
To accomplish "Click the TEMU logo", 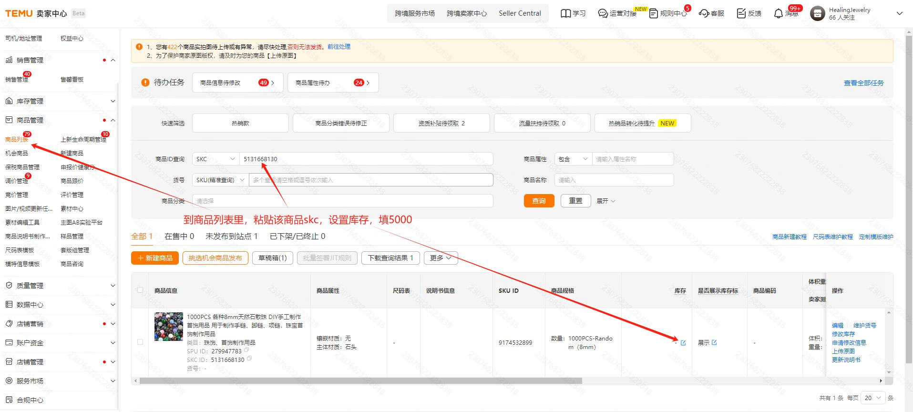I will (19, 13).
